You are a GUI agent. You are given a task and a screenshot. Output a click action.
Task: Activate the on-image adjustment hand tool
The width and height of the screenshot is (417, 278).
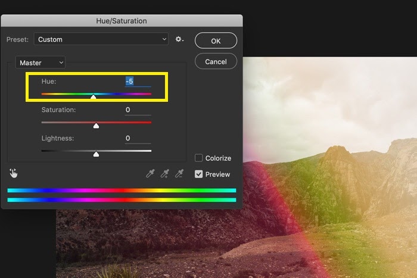click(x=14, y=173)
